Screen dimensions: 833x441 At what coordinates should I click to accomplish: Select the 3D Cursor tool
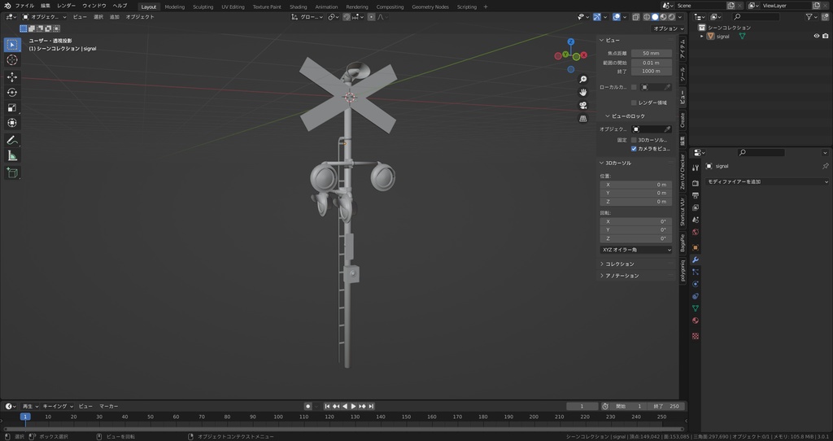click(x=12, y=59)
